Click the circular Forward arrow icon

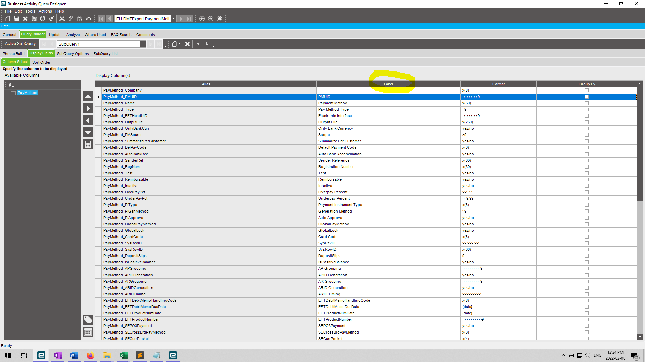point(211,19)
